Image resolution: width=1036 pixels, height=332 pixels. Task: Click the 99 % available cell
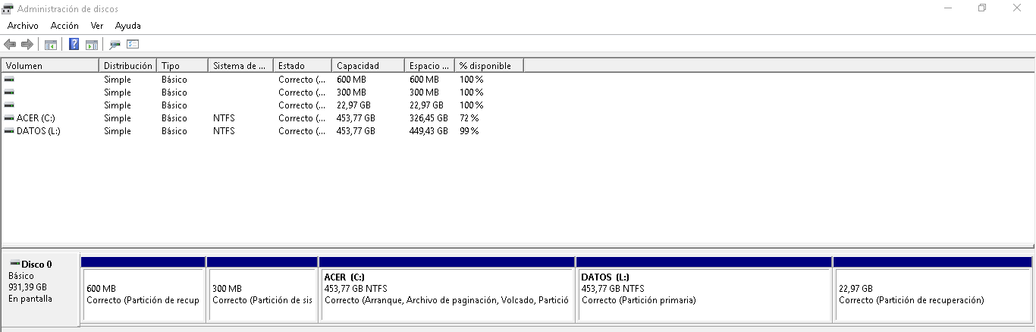click(x=469, y=131)
